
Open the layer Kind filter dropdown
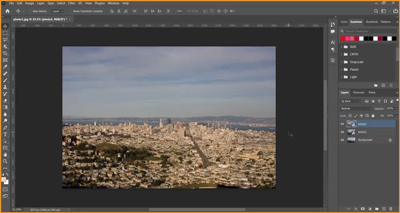tap(351, 101)
